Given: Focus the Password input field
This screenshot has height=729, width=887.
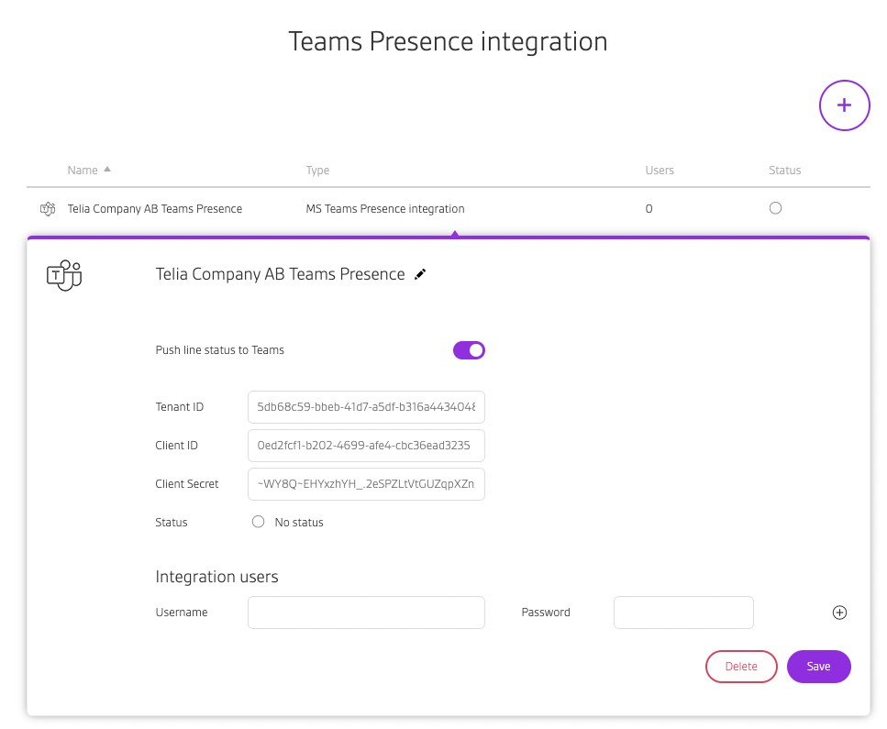Looking at the screenshot, I should click(683, 613).
